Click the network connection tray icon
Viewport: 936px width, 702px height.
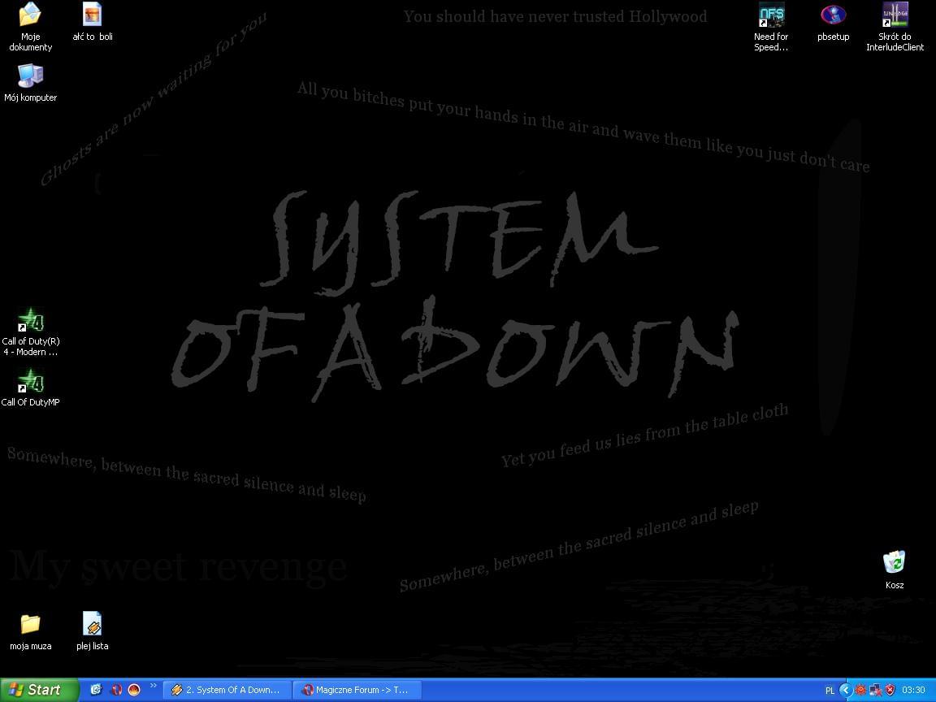(x=875, y=690)
